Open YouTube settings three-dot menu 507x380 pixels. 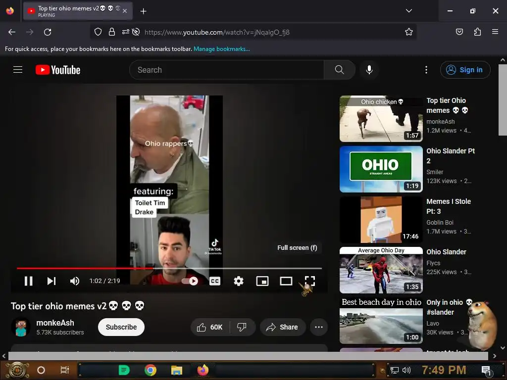click(426, 70)
